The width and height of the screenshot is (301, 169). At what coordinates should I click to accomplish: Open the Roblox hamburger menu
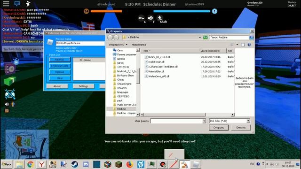(6, 3)
